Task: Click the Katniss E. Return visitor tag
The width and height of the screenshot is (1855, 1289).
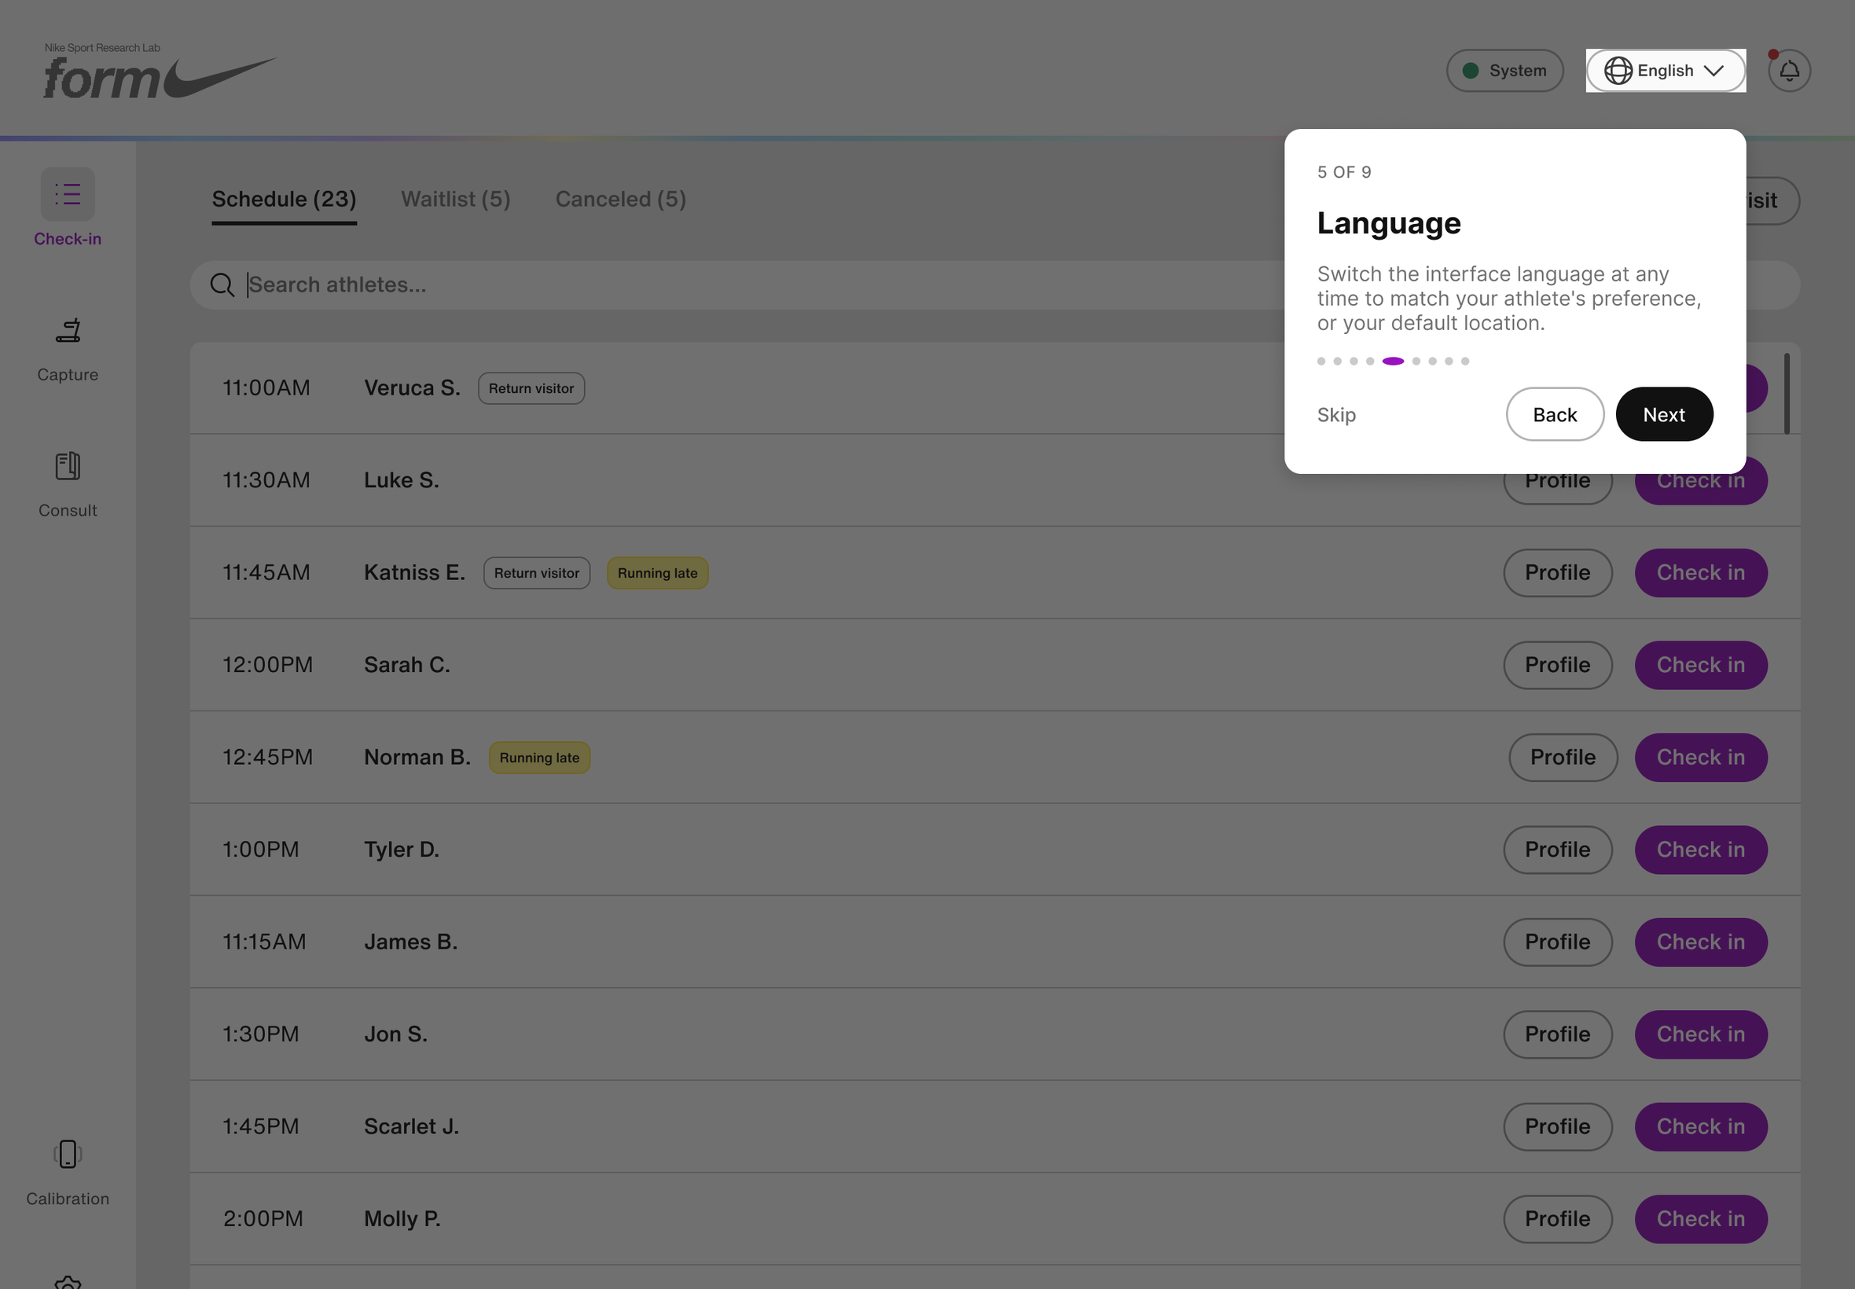Action: tap(537, 574)
